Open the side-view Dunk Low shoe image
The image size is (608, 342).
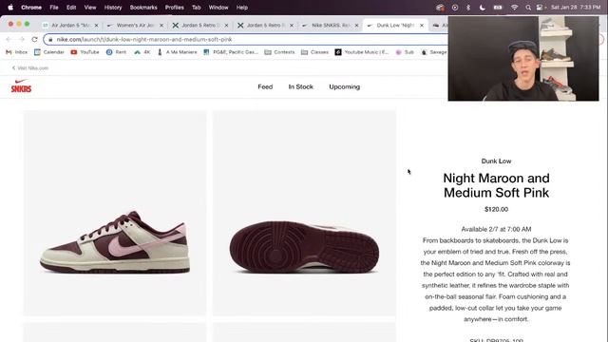(115, 213)
